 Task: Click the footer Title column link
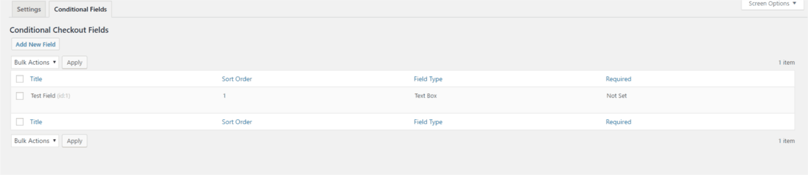point(36,122)
